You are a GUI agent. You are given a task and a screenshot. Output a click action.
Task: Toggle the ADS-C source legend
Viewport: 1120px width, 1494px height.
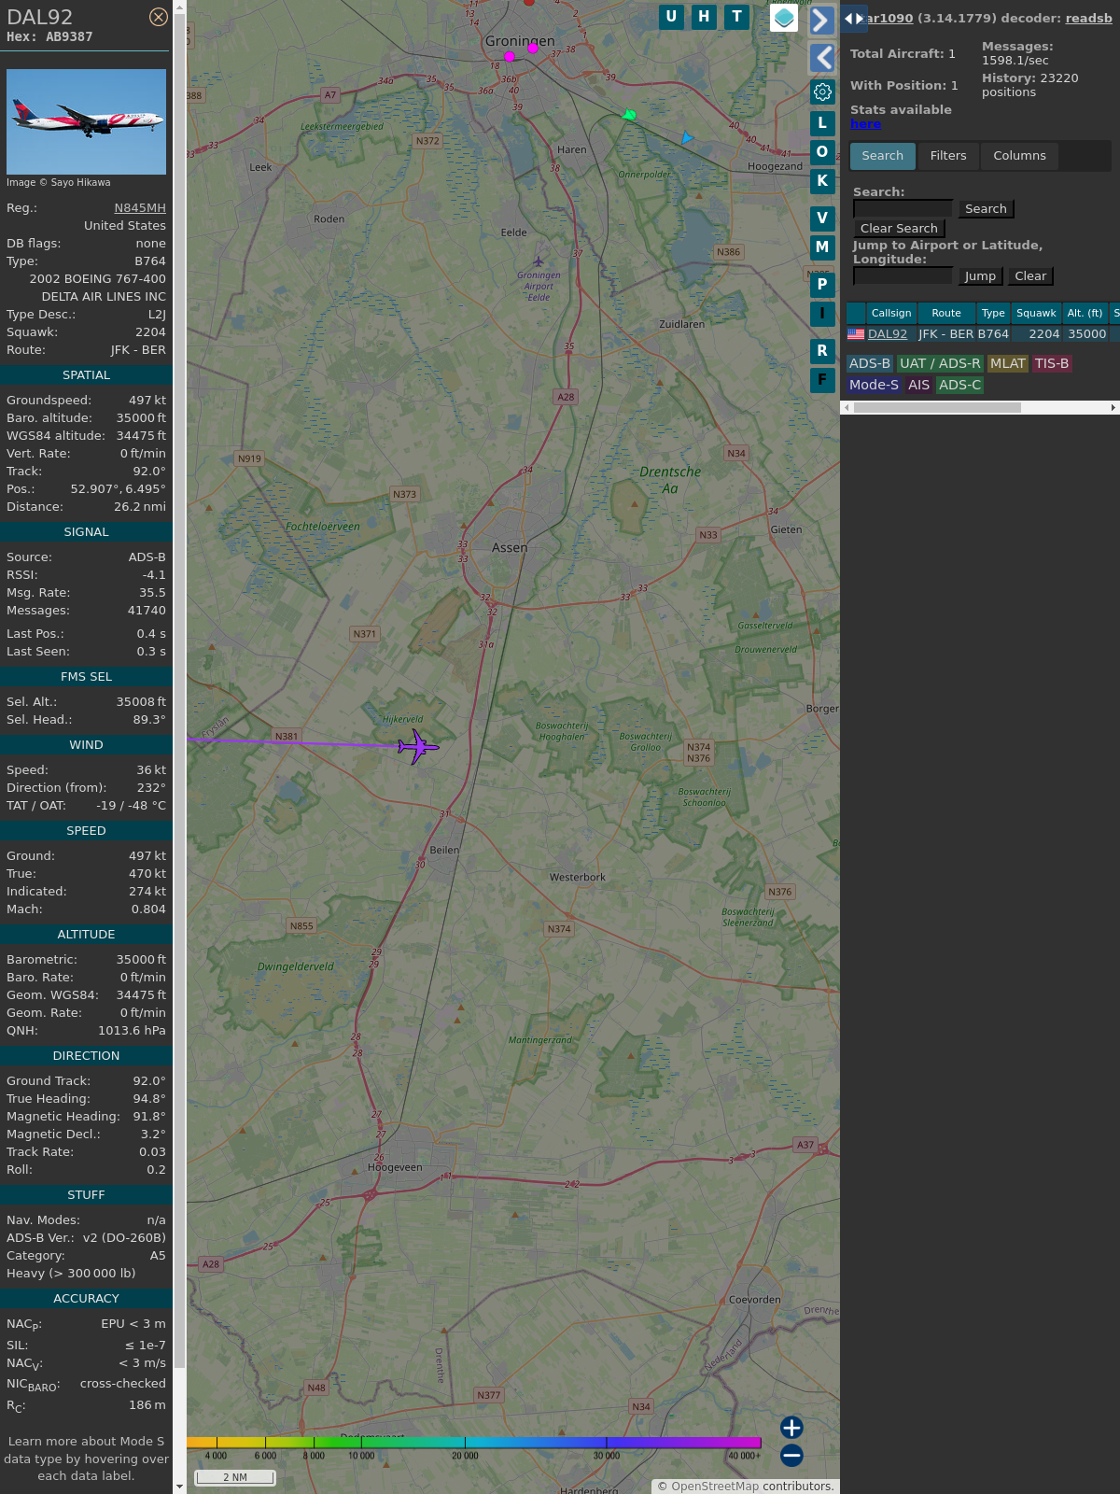(x=960, y=385)
